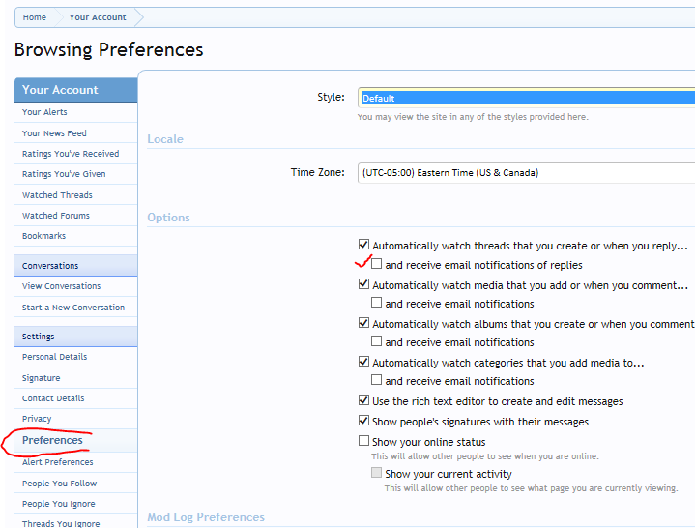695x528 pixels.
Task: Uncheck show people's signatures with messages
Action: (x=364, y=422)
